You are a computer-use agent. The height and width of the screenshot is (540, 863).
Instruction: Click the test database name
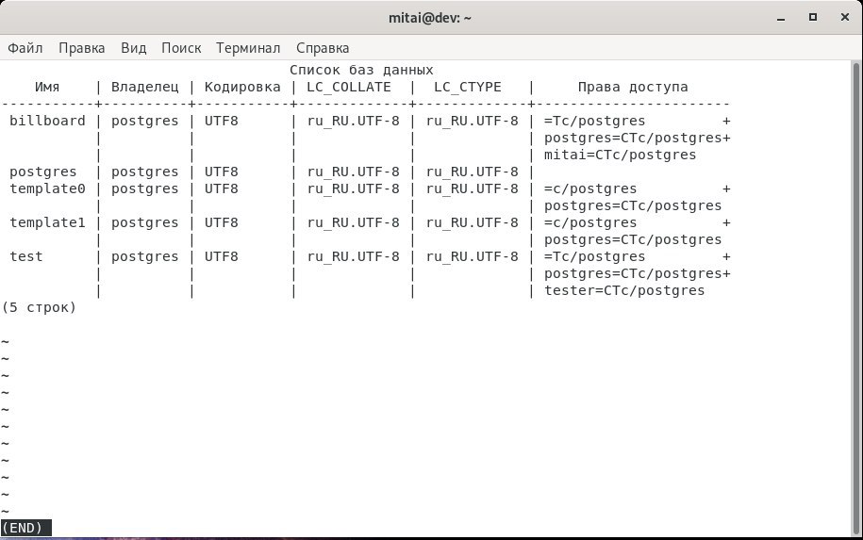pos(25,256)
